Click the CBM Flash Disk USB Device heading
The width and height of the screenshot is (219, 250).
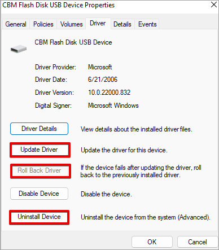coord(73,42)
